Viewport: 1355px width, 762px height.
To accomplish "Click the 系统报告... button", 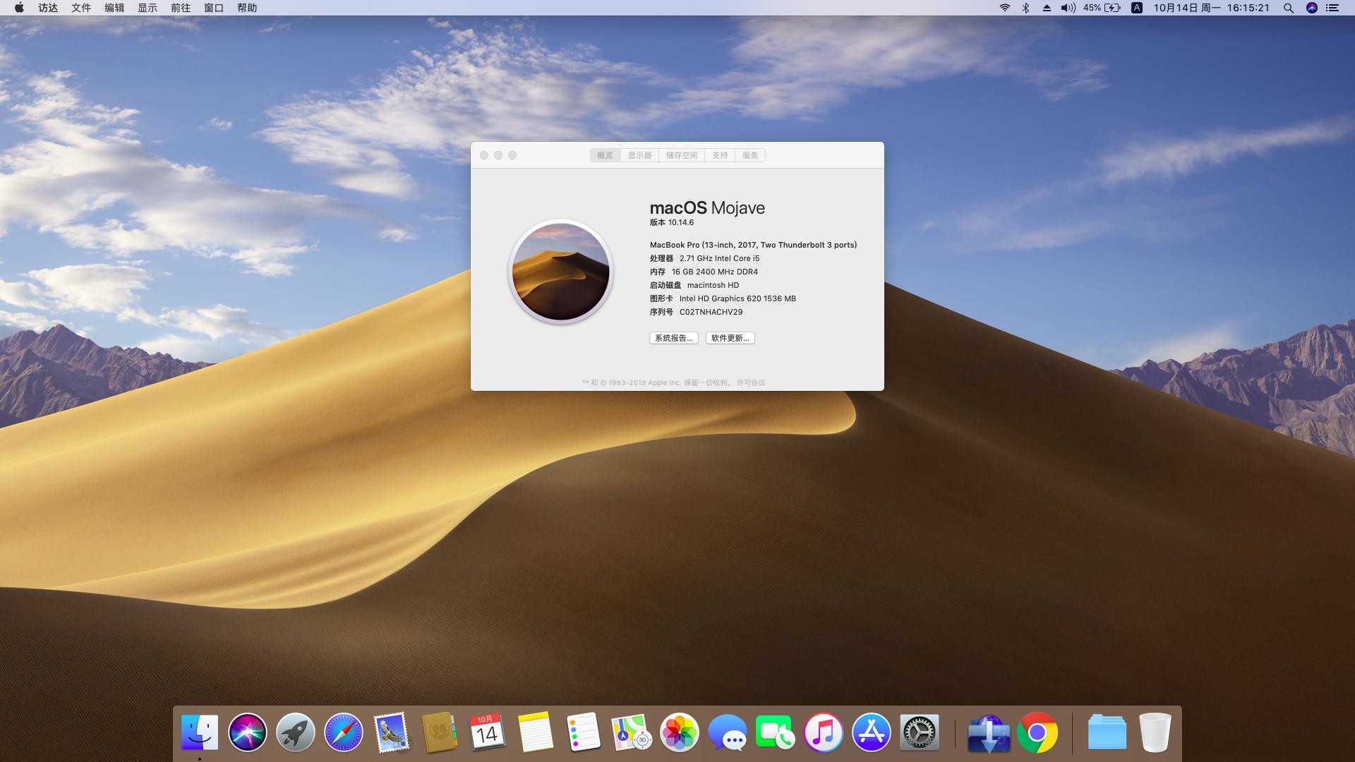I will (x=673, y=338).
